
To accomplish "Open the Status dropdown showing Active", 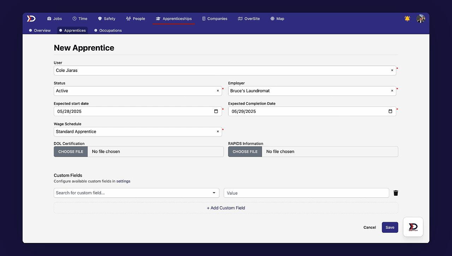I will [x=138, y=91].
